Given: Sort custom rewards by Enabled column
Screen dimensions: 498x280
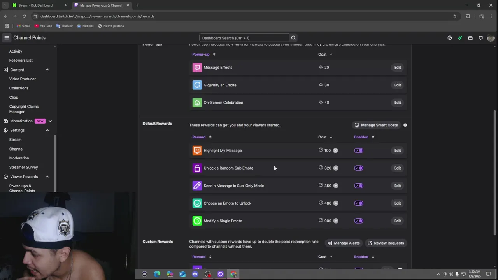Looking at the screenshot, I should (364, 257).
